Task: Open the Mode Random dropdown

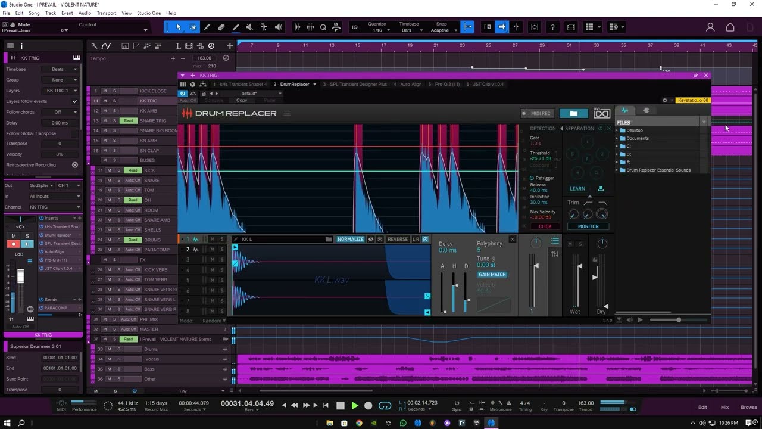Action: (x=214, y=321)
